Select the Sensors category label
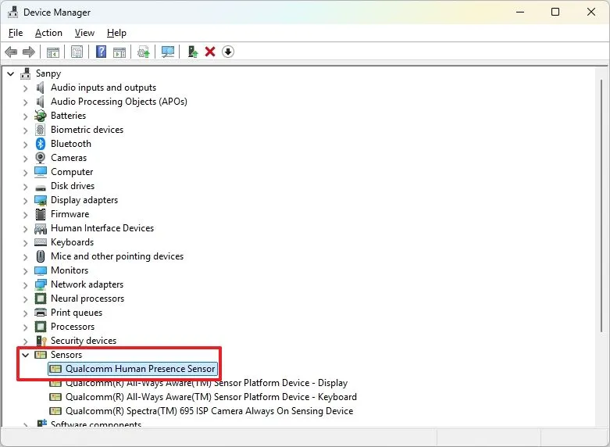Viewport: 610px width, 447px height. pyautogui.click(x=66, y=355)
